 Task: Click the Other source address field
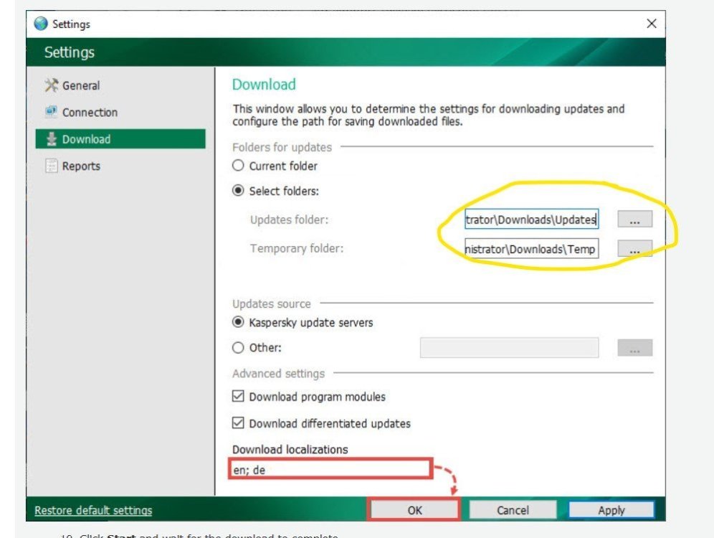(509, 348)
